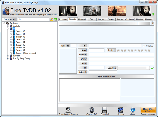Image resolution: width=158 pixels, height=117 pixels.
Task: Set rating to ten stars
Action: 149,50
